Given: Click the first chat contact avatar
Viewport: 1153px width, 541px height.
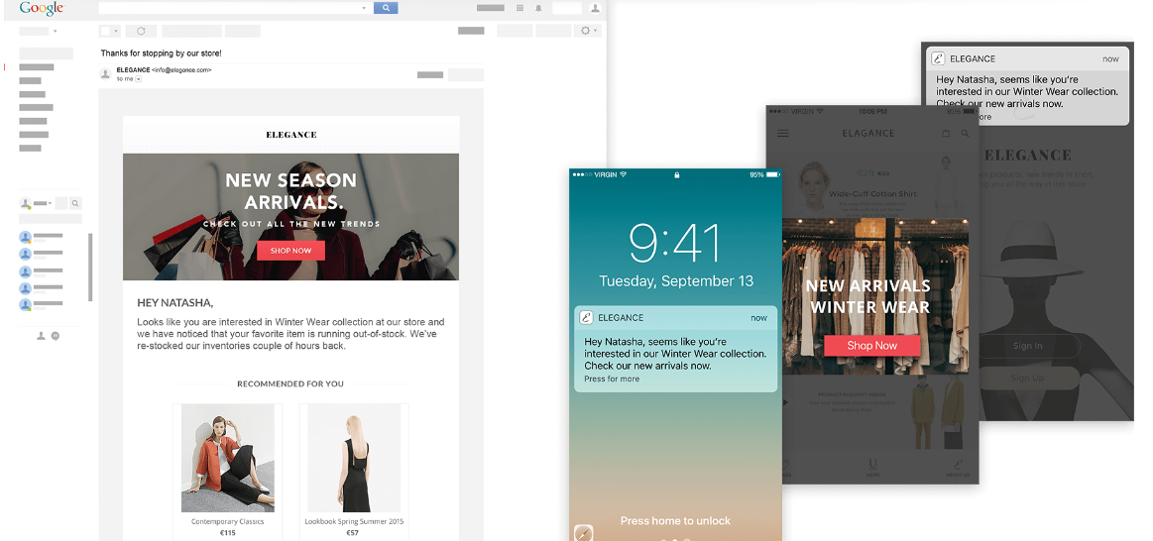Looking at the screenshot, I should pos(25,237).
